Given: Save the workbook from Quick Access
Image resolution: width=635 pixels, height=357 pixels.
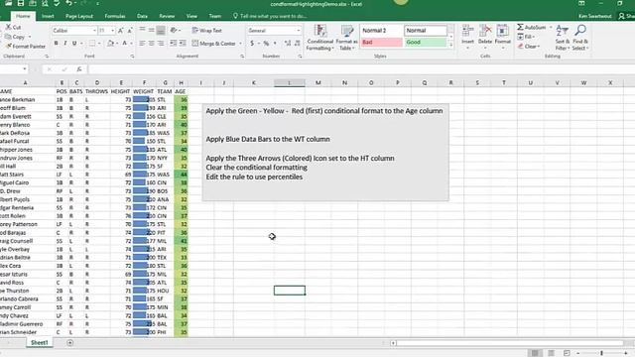Looking at the screenshot, I should [x=20, y=4].
